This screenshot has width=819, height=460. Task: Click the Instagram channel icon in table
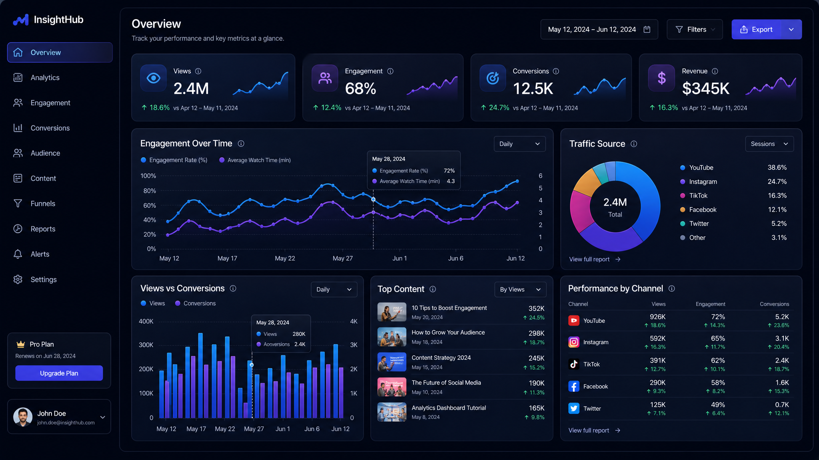tap(574, 342)
